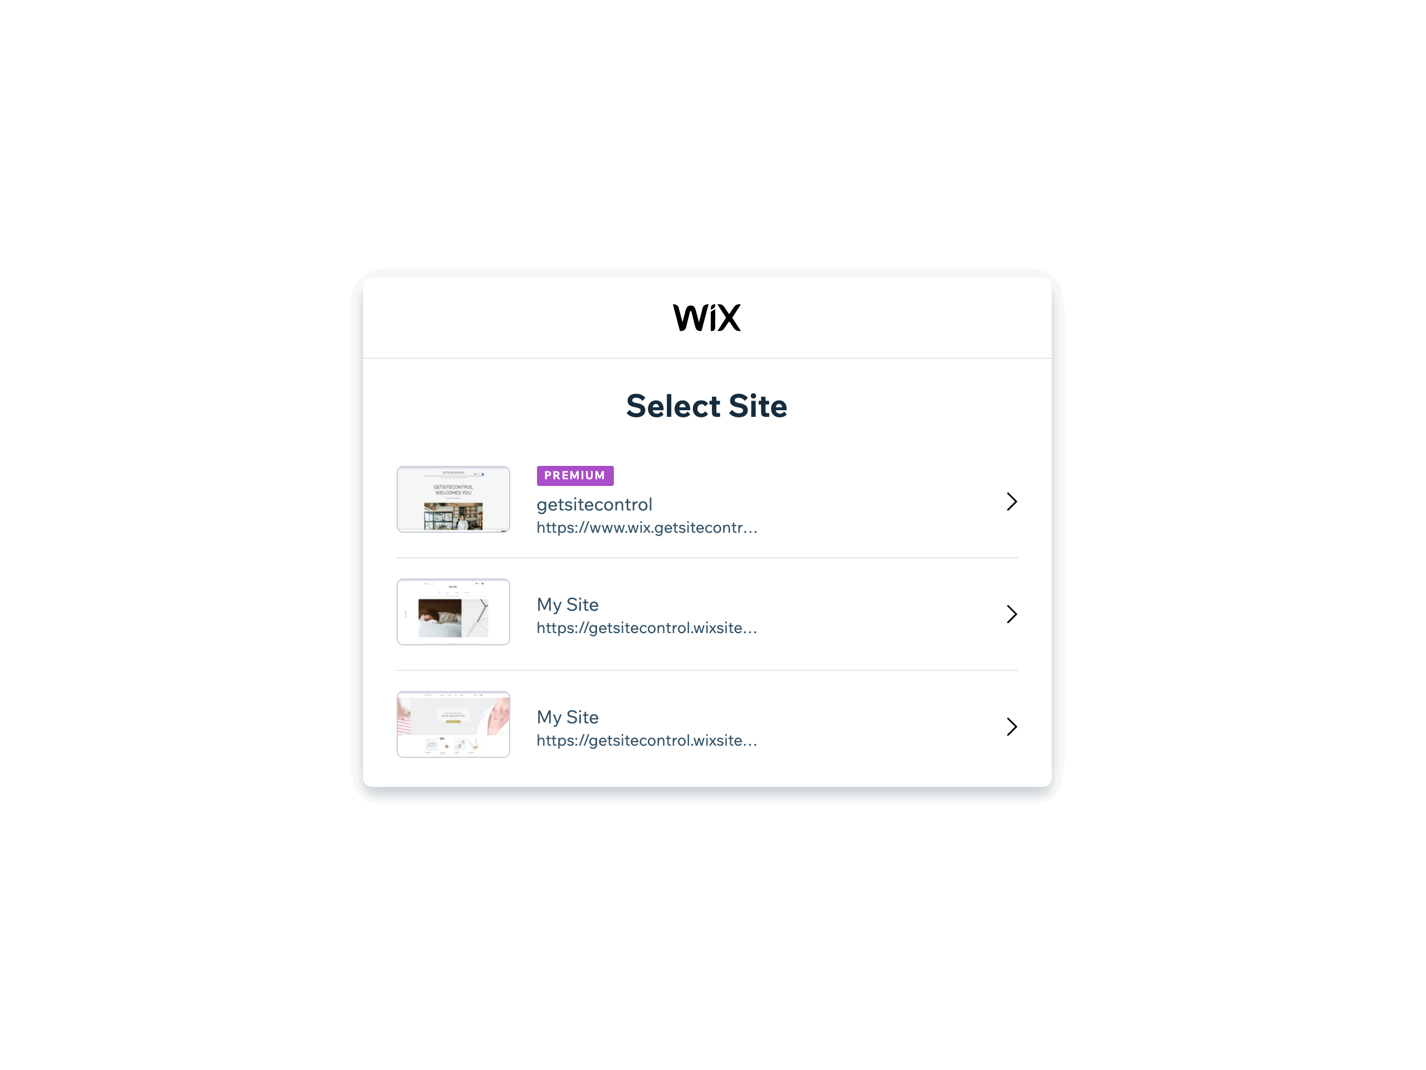The image size is (1426, 1070).
Task: Open the https://www.wix.getsitecontr… URL
Action: point(647,528)
